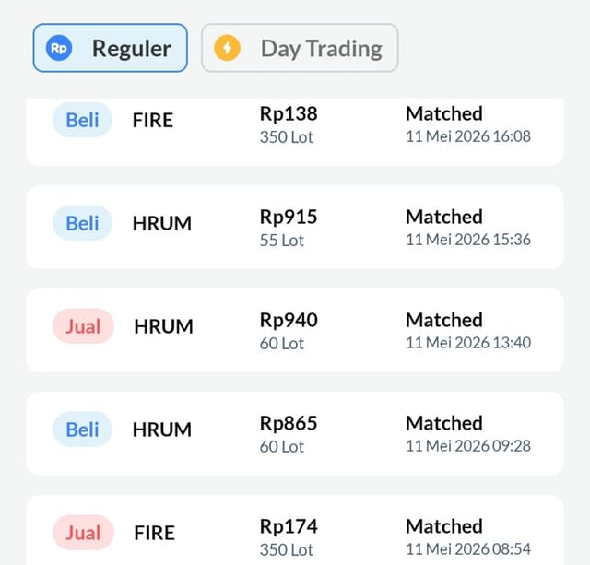Click the Matched status at 08:54
Screen dimensions: 590x565
tap(444, 526)
